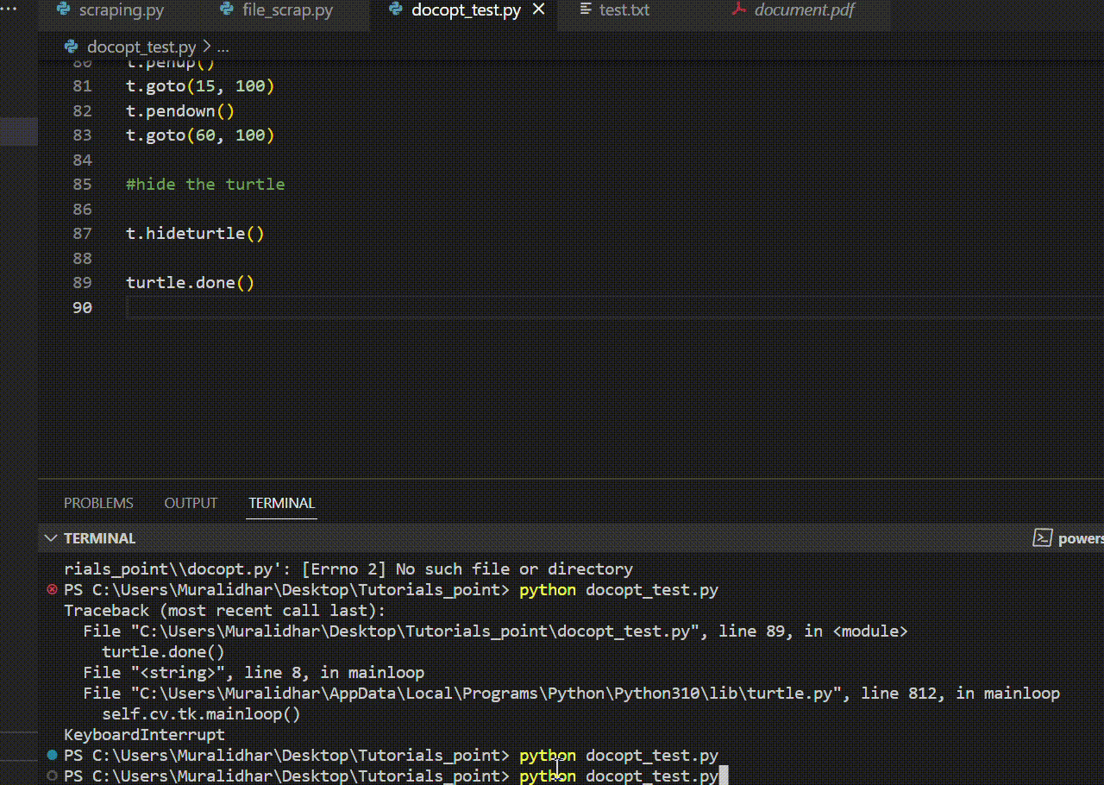The height and width of the screenshot is (785, 1104).
Task: Select the TERMINAL panel tab
Action: [282, 503]
